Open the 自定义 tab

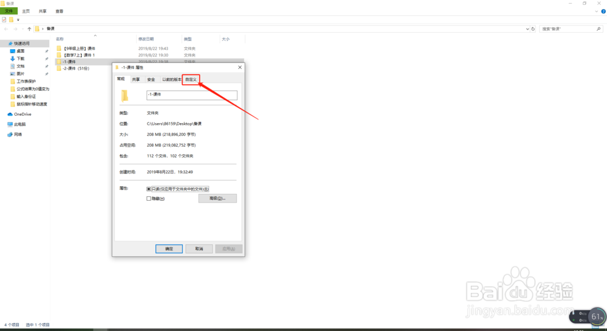191,79
